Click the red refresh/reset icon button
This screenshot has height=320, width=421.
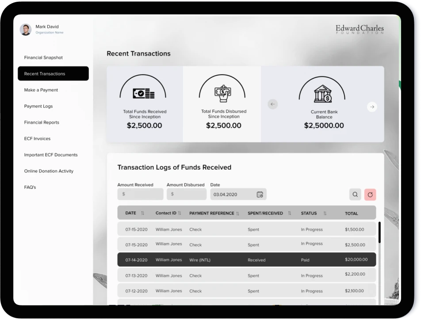pyautogui.click(x=370, y=194)
